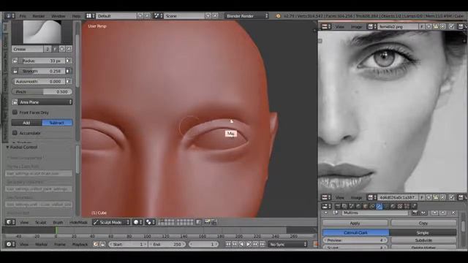Open the Brush menu in viewport header
468x263 pixels.
click(x=58, y=222)
